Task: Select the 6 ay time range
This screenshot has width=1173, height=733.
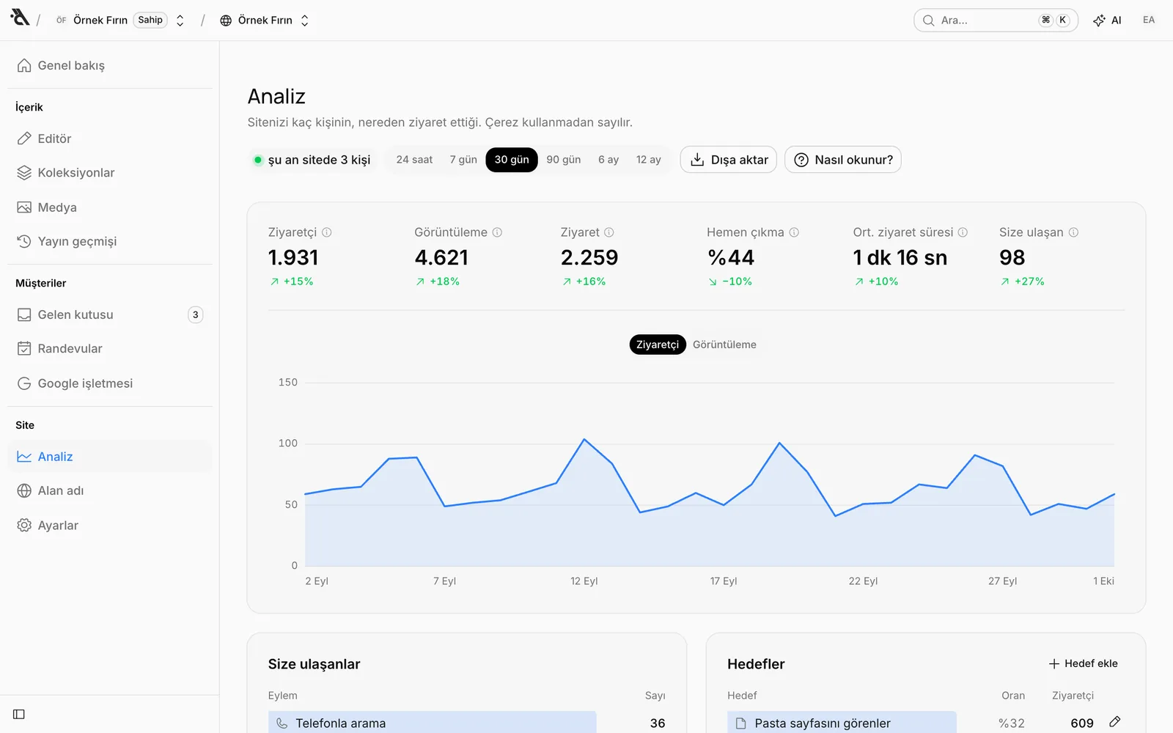Action: pos(608,160)
